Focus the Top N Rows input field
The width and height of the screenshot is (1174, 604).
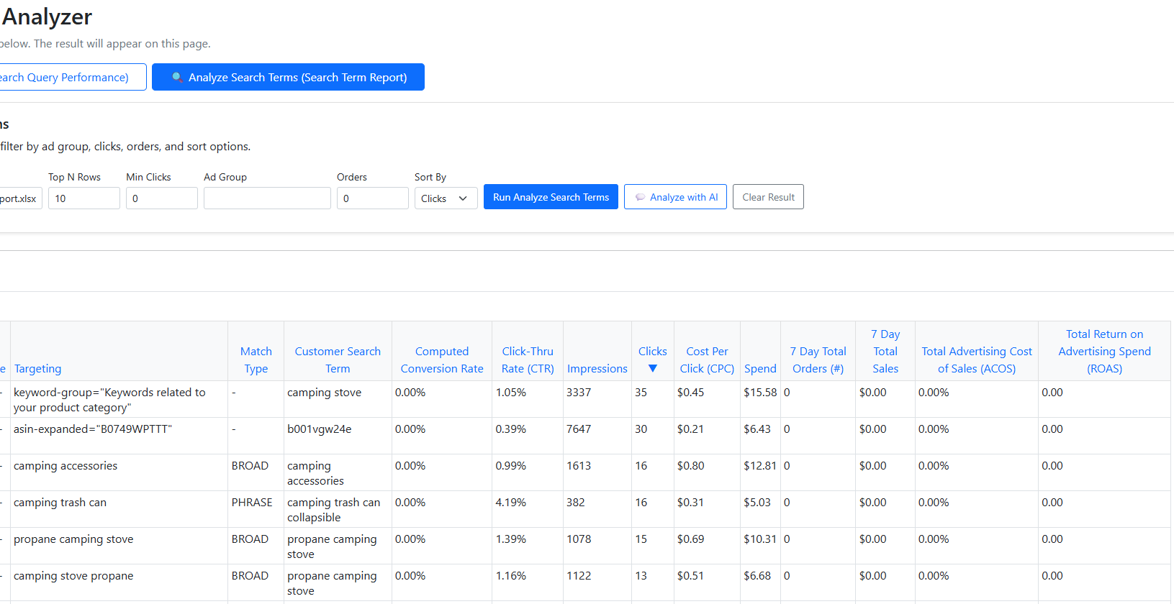pyautogui.click(x=84, y=198)
